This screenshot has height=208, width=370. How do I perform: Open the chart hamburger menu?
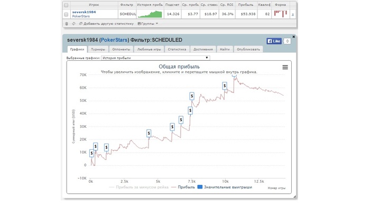coord(285,68)
